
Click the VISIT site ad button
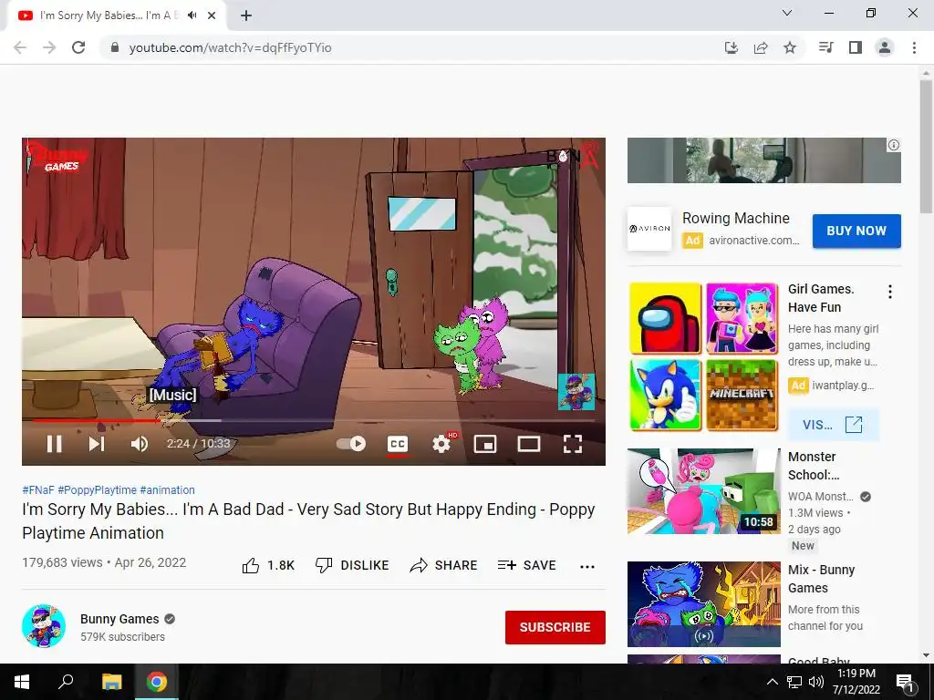tap(833, 425)
